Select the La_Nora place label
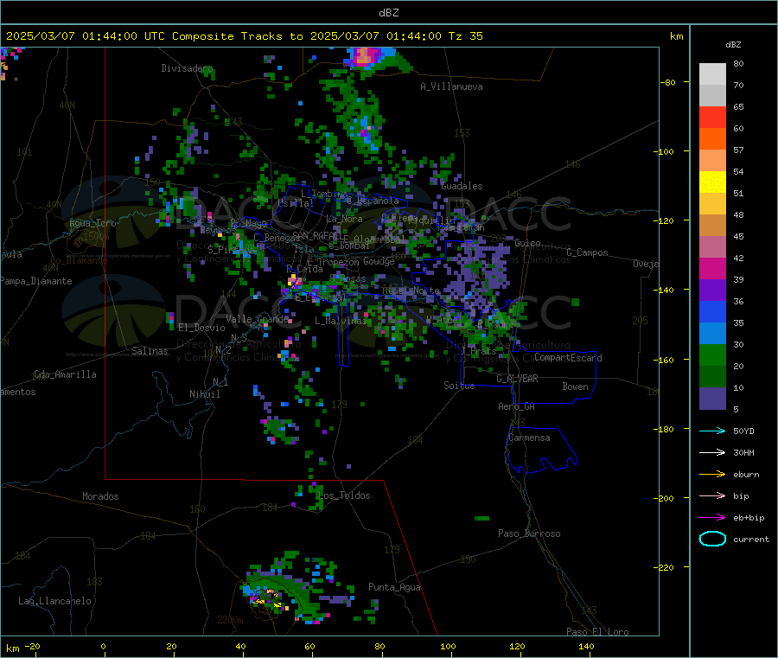This screenshot has height=658, width=778. point(344,219)
